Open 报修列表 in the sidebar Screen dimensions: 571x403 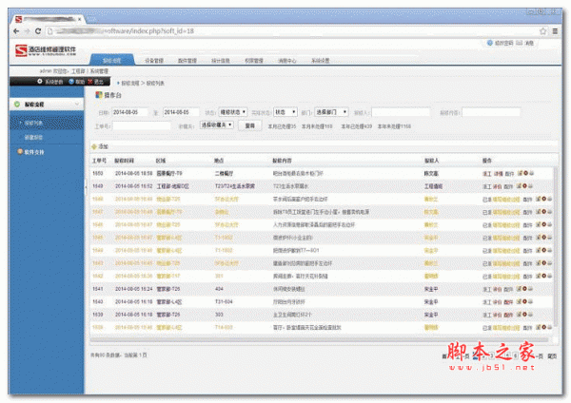(x=33, y=124)
